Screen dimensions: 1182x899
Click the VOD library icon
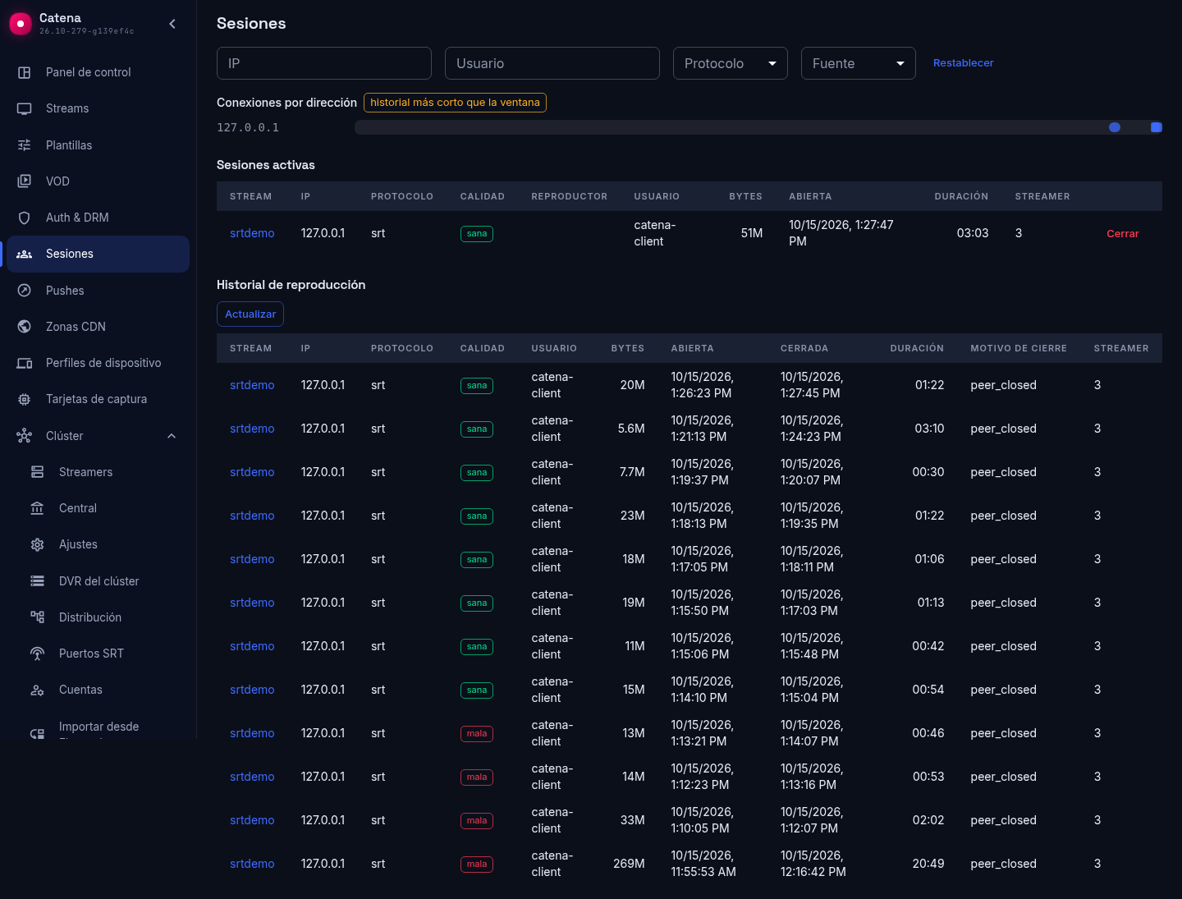25,181
